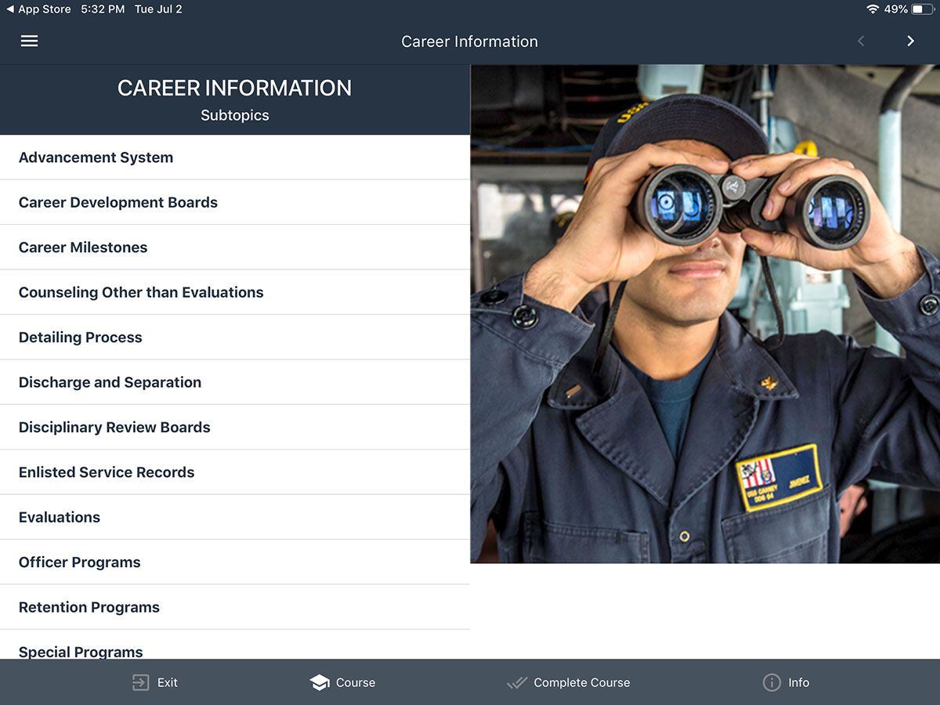This screenshot has height=705, width=940.
Task: Select Career Development Boards subtopic
Action: (118, 202)
